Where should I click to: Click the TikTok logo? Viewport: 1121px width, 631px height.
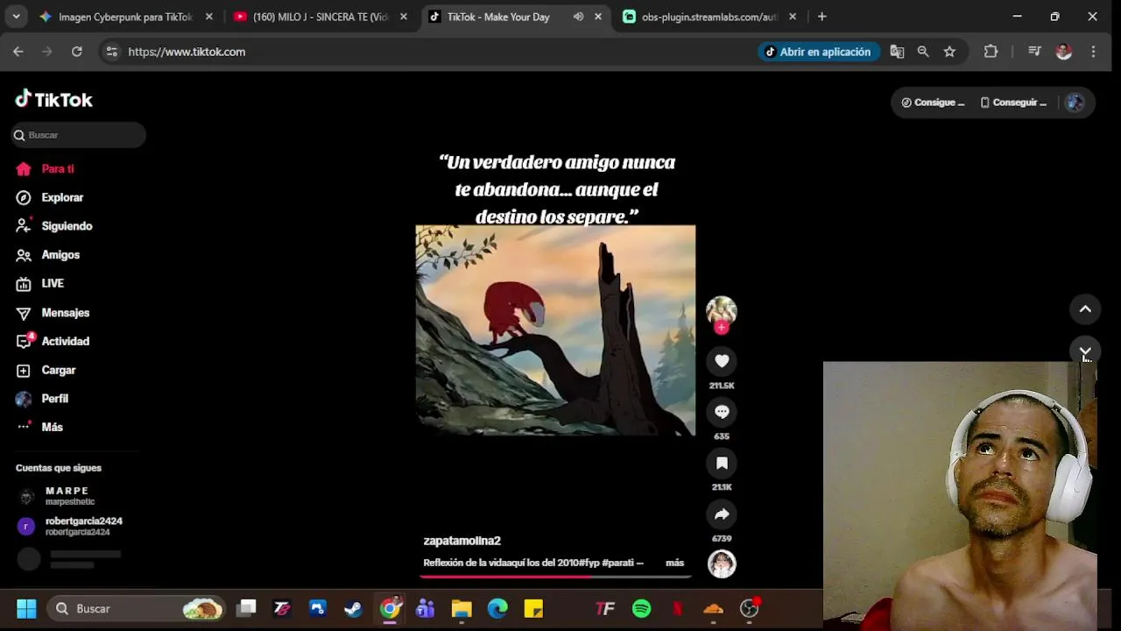tap(53, 99)
